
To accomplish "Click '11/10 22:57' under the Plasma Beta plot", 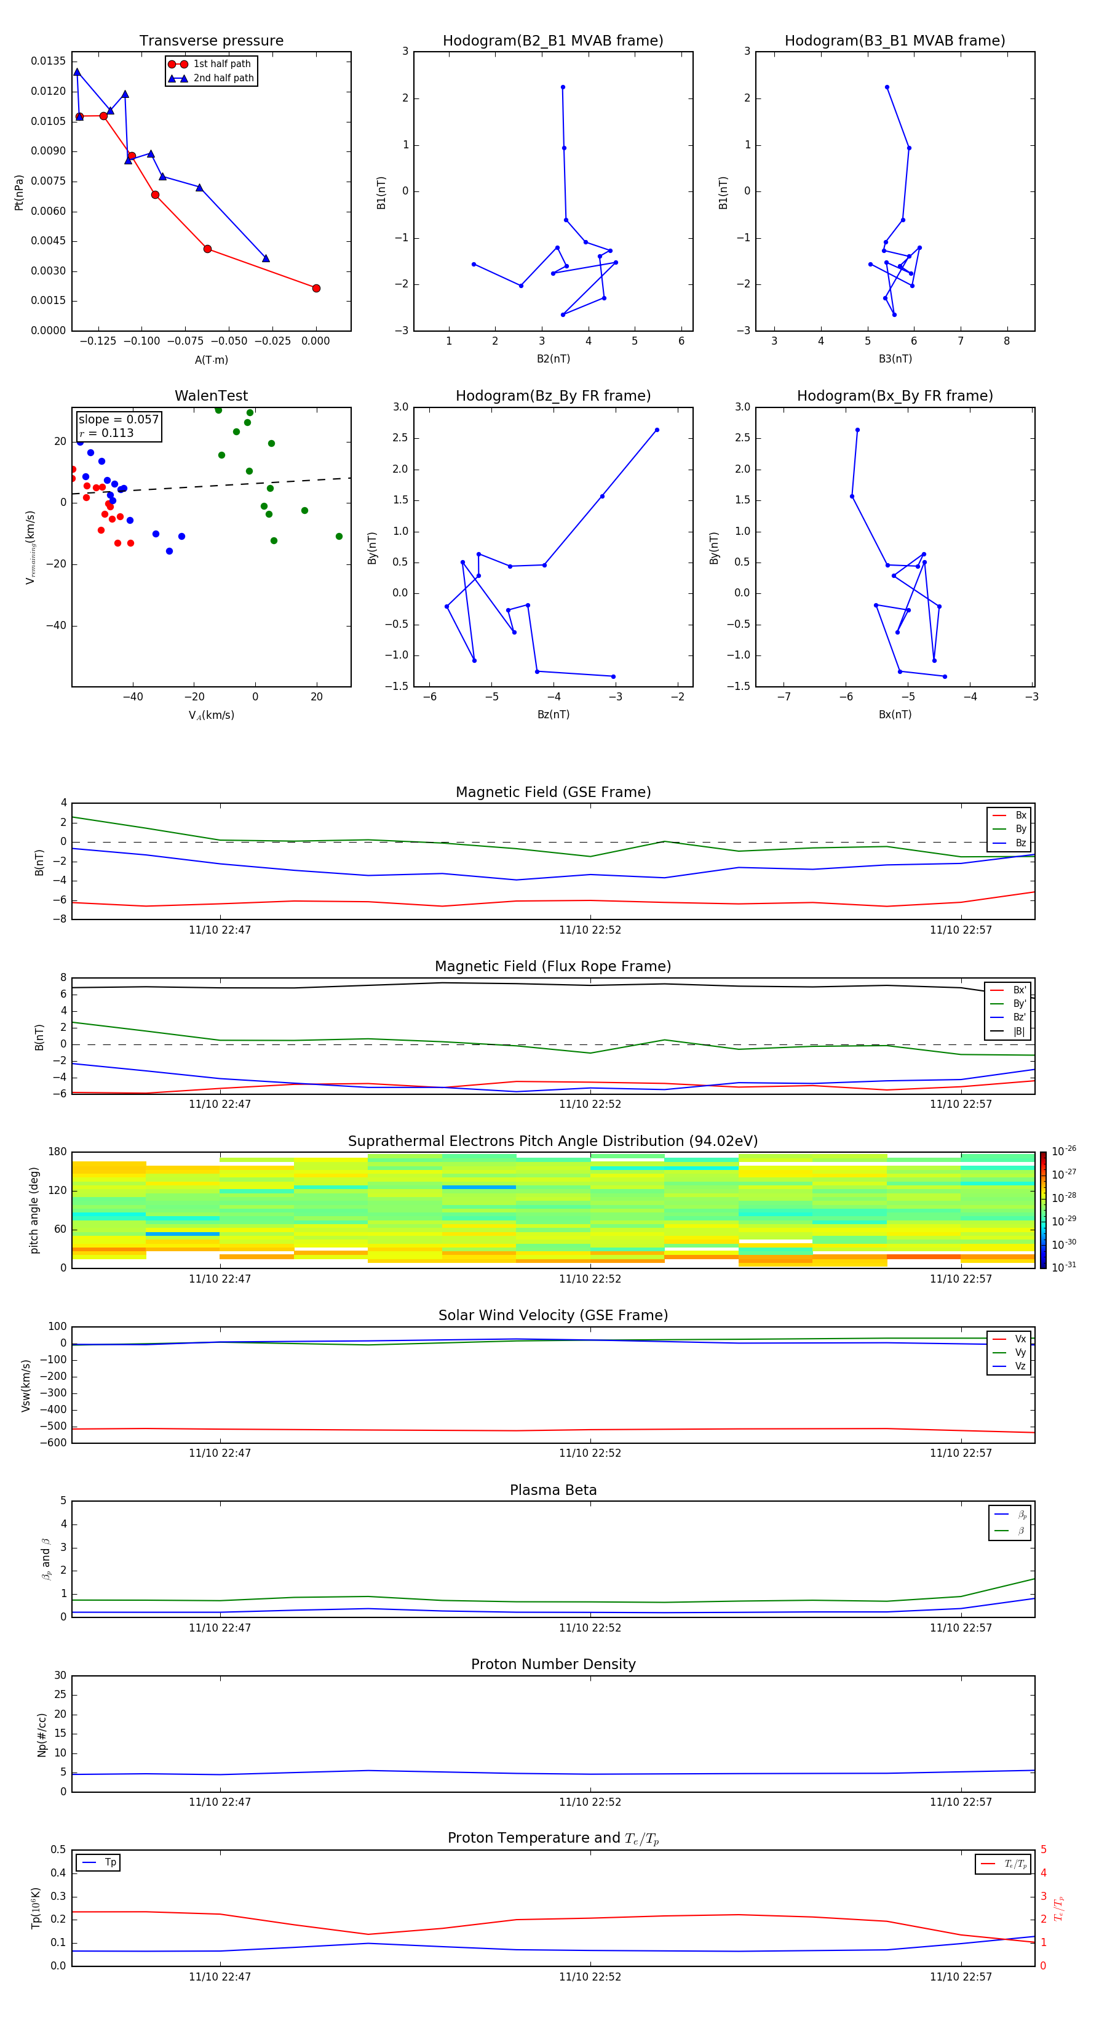I will click(961, 1628).
